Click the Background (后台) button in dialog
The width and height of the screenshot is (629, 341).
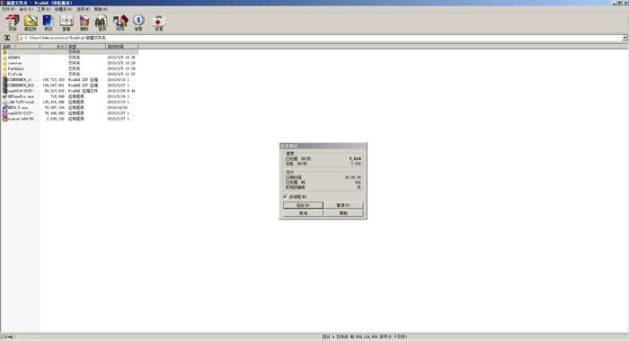click(303, 205)
